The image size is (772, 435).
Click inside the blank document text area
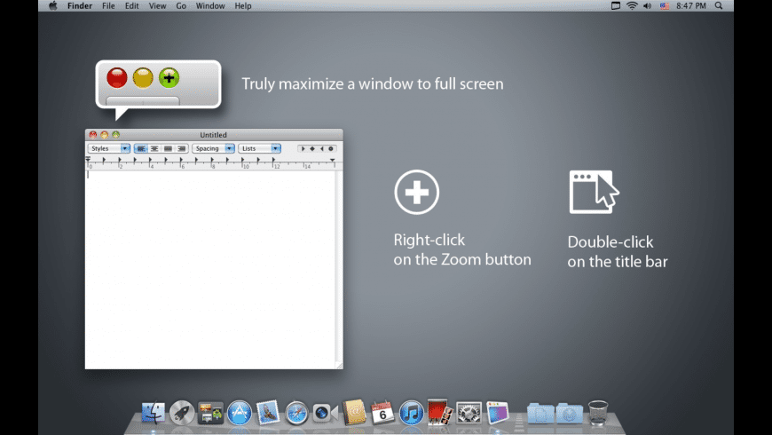pos(210,270)
